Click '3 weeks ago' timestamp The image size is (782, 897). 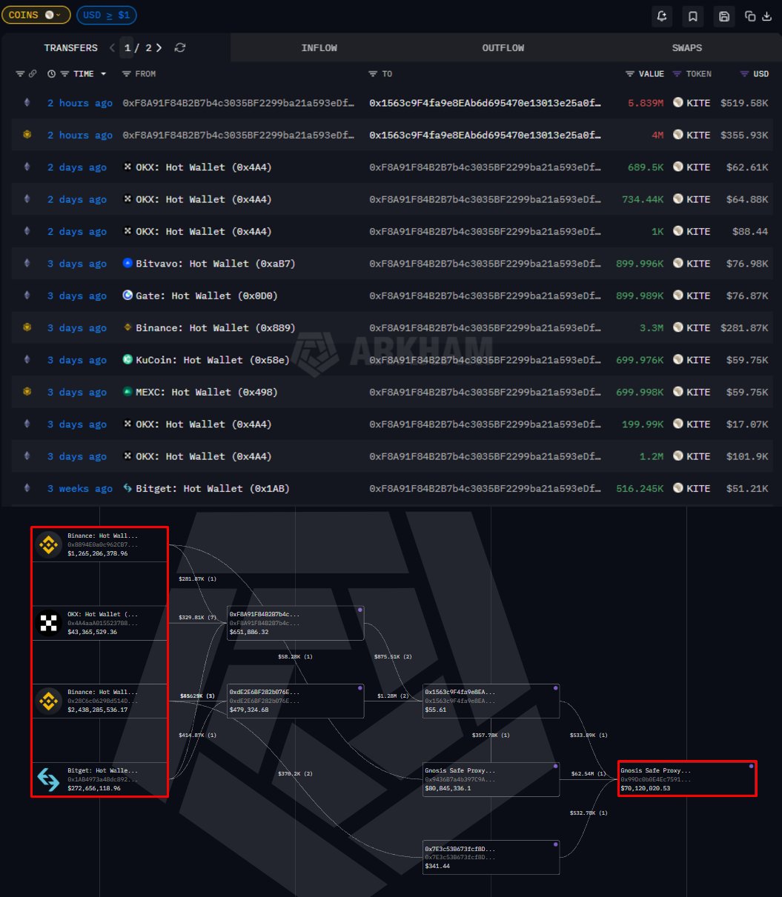[80, 488]
